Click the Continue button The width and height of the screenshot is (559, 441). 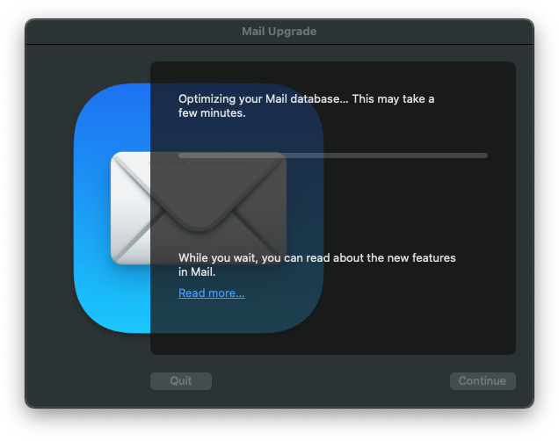pyautogui.click(x=483, y=380)
